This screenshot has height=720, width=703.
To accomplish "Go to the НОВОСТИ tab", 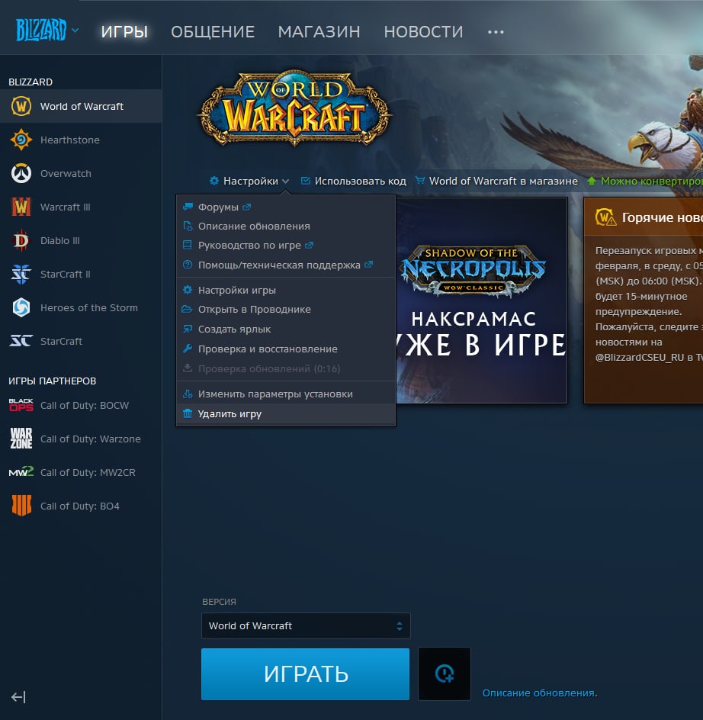I will pos(423,32).
